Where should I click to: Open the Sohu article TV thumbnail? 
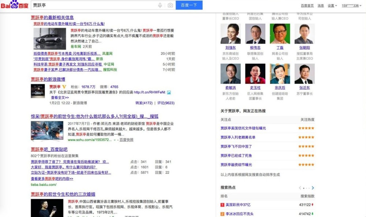(x=47, y=131)
